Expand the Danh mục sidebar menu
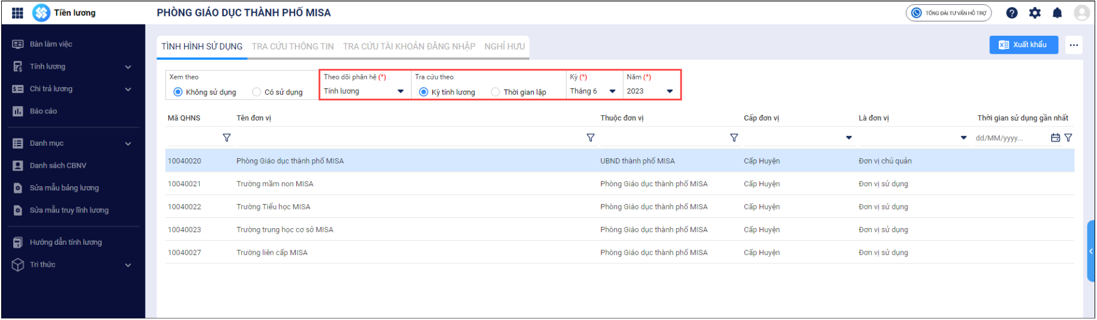The image size is (1097, 320). pos(128,144)
